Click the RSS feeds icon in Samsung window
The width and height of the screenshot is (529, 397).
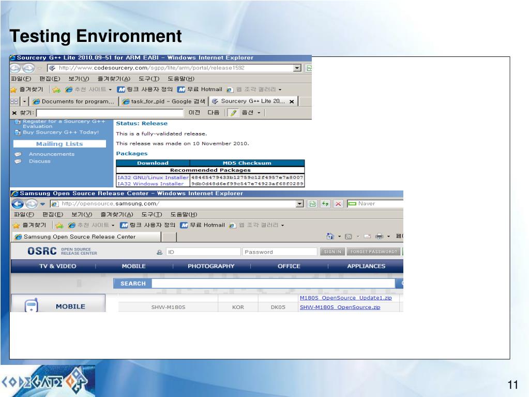[348, 237]
